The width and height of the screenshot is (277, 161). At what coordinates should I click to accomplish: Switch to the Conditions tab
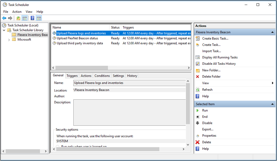pos(102,76)
